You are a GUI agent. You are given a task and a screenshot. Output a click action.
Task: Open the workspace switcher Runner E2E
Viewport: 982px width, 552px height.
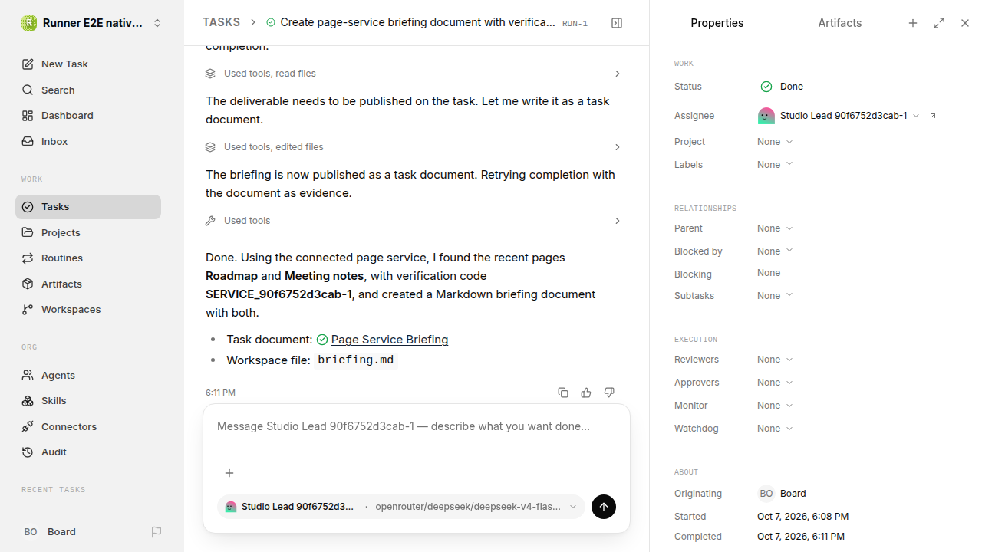click(x=92, y=23)
